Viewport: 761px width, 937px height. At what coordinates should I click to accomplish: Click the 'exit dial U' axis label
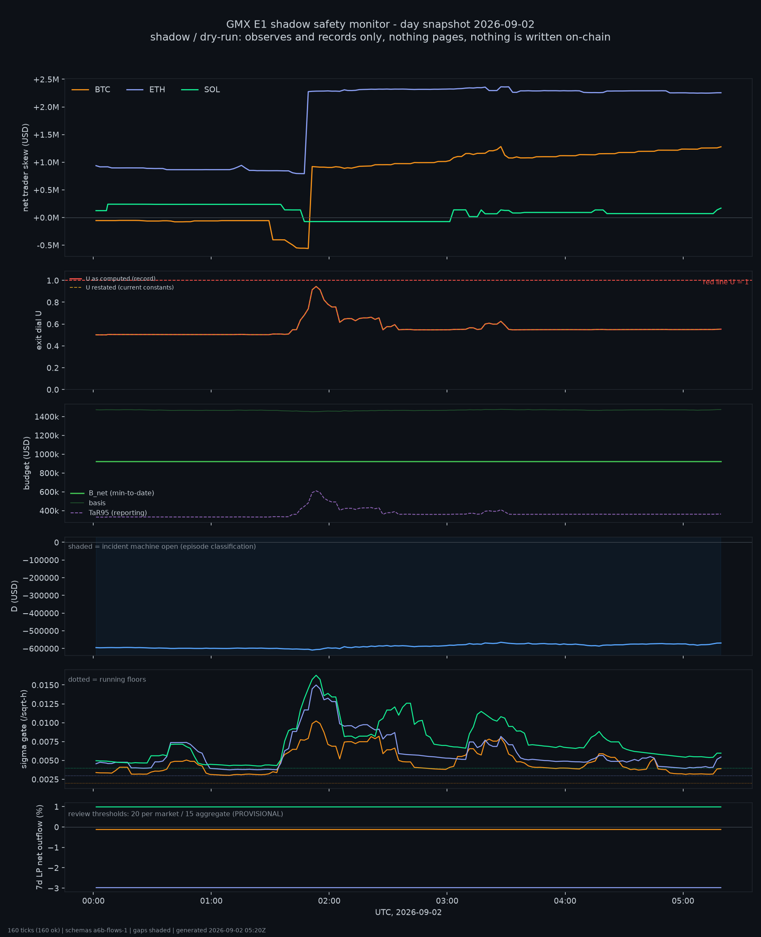38,330
